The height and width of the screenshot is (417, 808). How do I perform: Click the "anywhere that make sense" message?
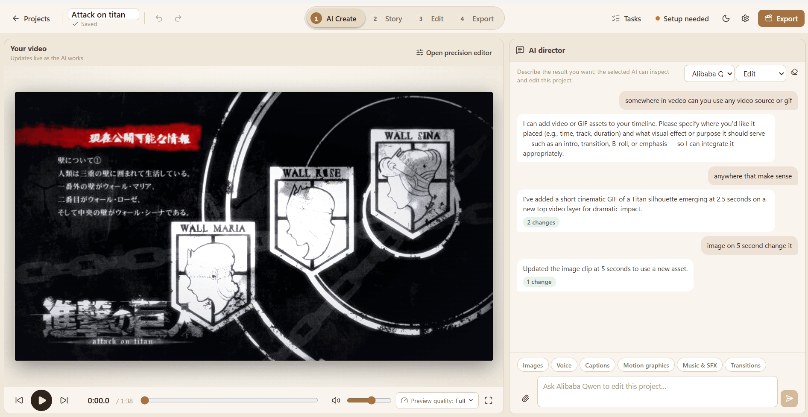click(752, 176)
